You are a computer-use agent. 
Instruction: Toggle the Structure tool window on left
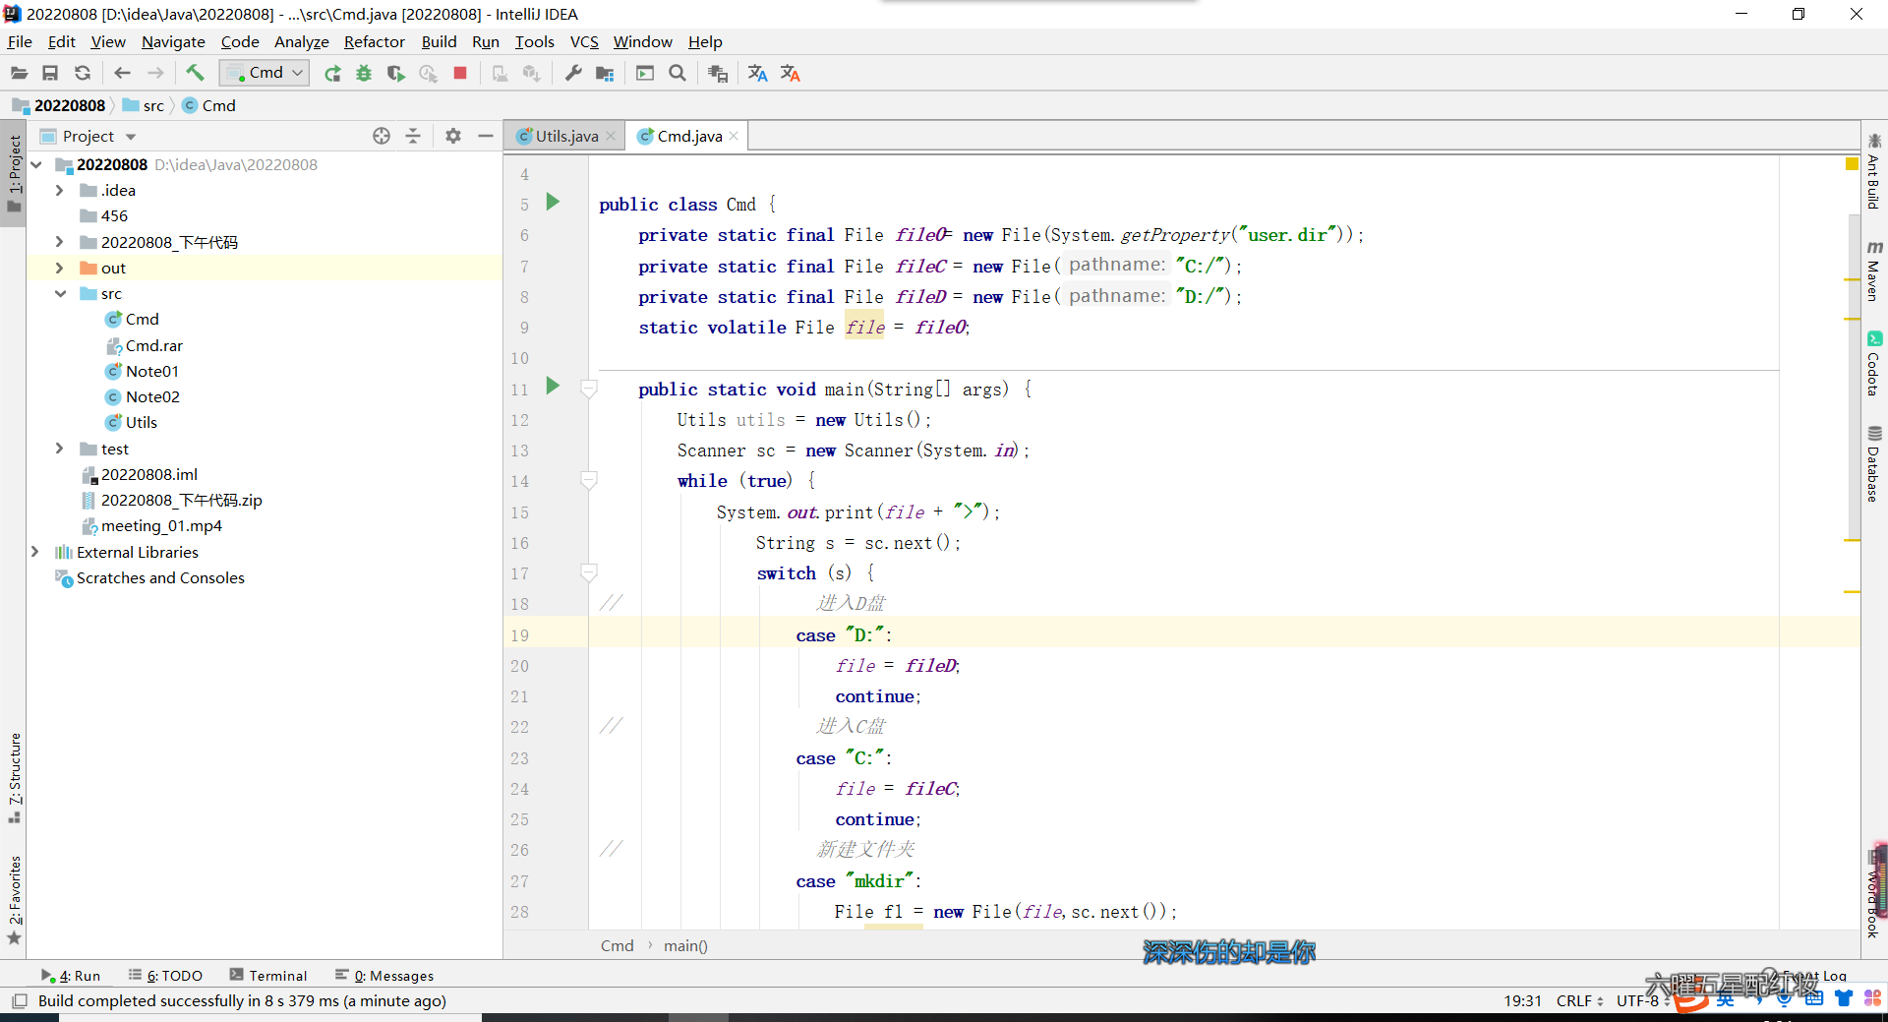[14, 775]
